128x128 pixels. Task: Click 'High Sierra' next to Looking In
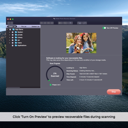pos(83,68)
